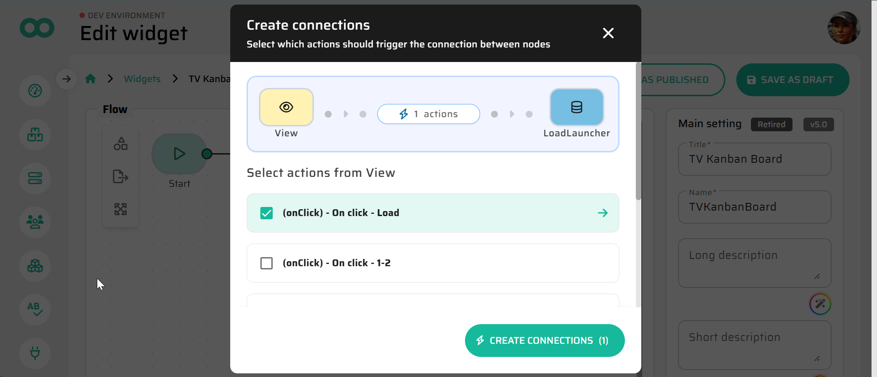Open On click - Load action arrow
Viewport: 877px width, 377px height.
click(x=602, y=213)
